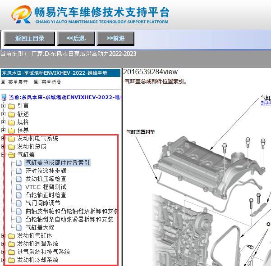Click the 进气系统和排气系统 folder icon
This screenshot has width=271, height=266.
tap(11, 252)
